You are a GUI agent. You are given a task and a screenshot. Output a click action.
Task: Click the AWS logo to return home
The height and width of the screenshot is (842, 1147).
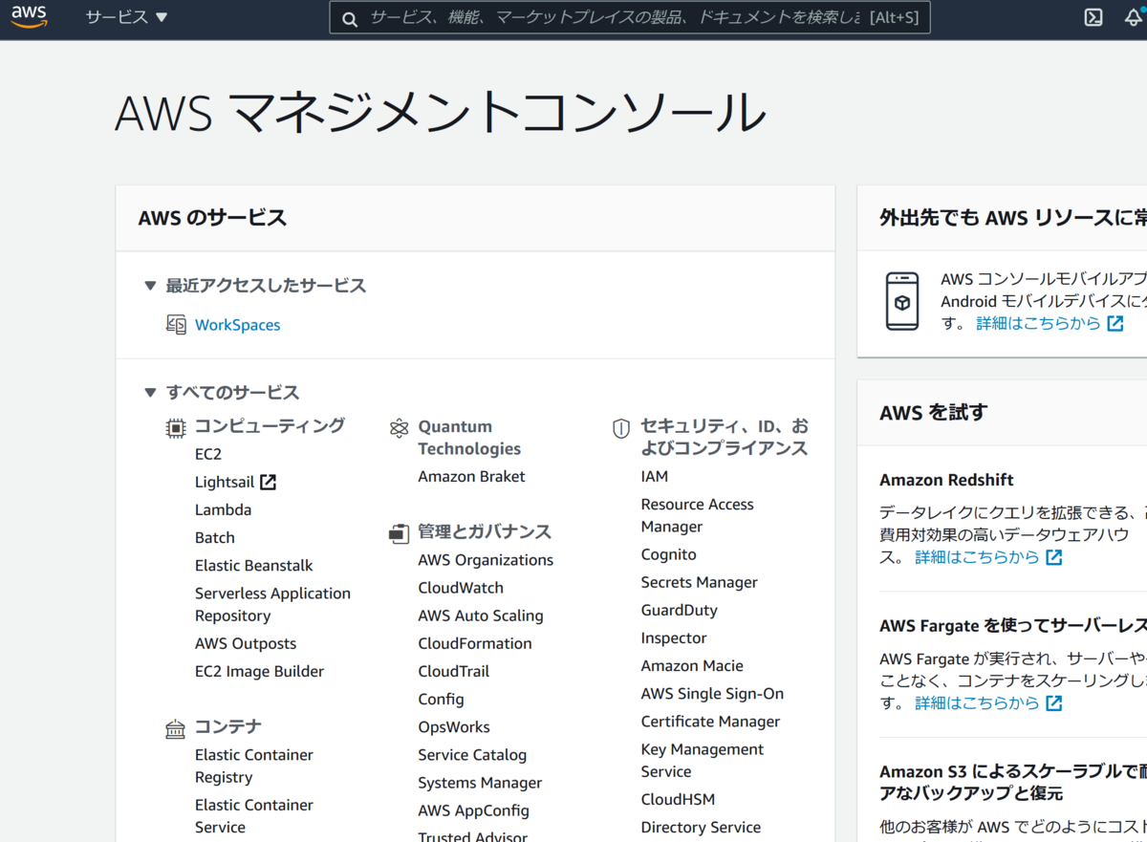click(27, 16)
